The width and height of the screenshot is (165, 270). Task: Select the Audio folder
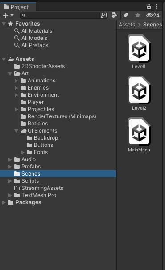point(29,159)
